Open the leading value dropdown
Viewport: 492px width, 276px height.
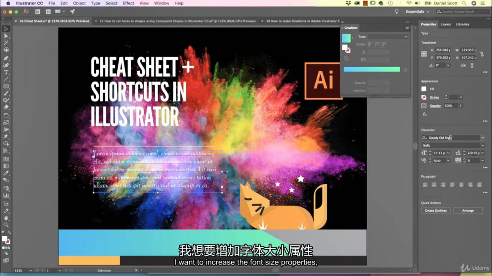click(x=482, y=153)
